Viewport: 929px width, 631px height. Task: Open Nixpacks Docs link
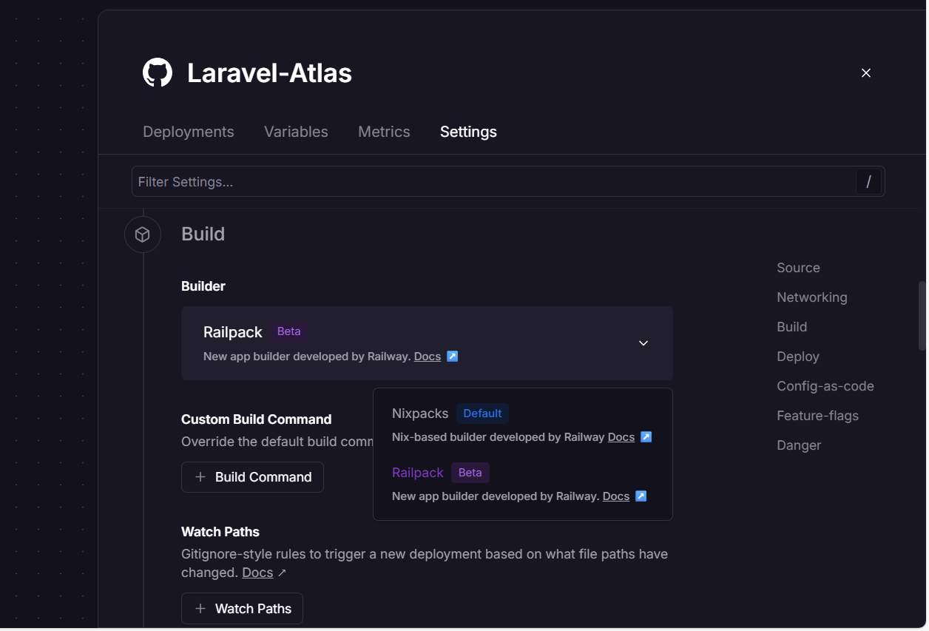pyautogui.click(x=621, y=437)
